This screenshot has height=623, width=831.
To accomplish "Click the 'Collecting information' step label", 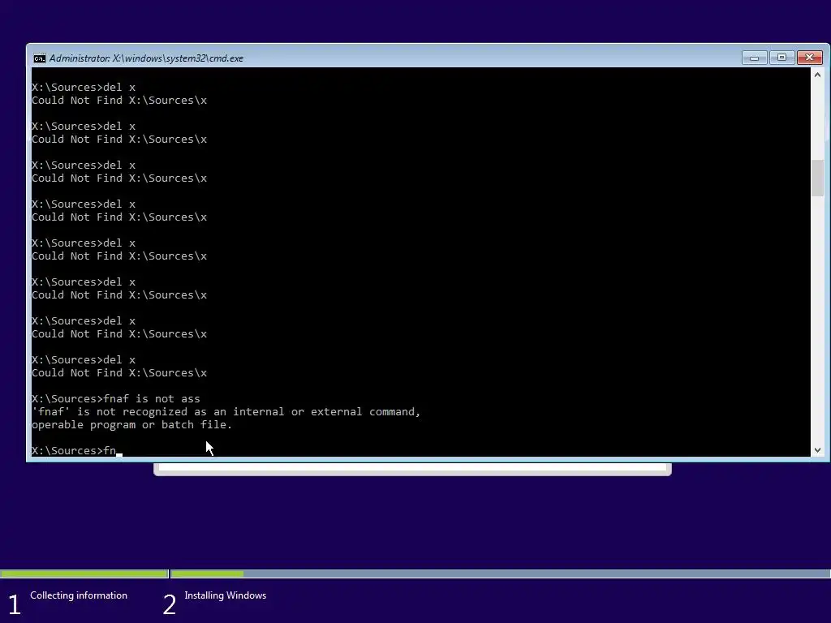I will pos(79,595).
